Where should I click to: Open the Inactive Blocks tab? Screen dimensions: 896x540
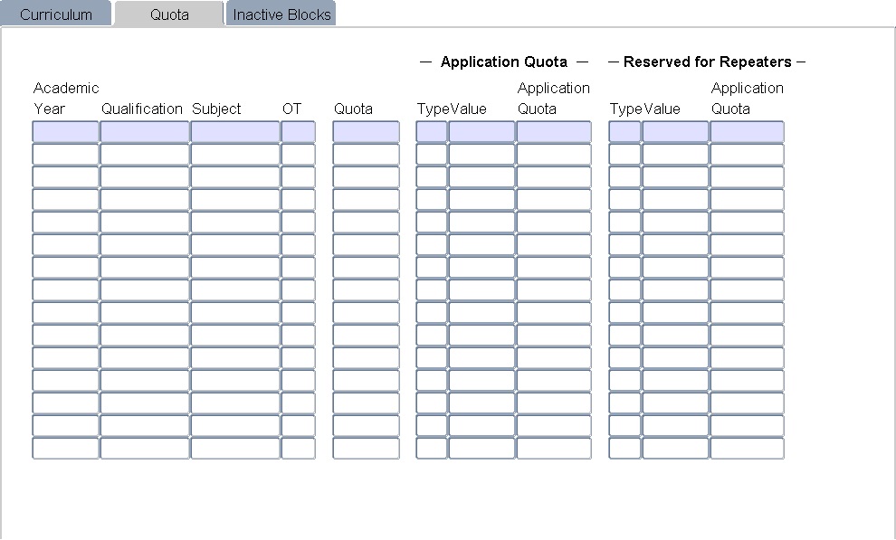tap(281, 14)
